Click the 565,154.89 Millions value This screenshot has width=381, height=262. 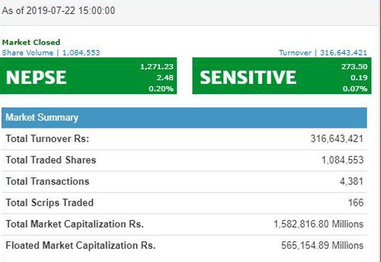pos(321,246)
